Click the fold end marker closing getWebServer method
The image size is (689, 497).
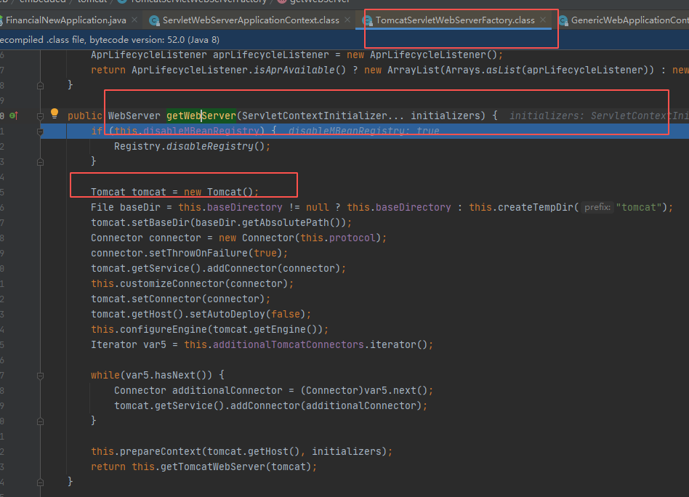coord(40,482)
